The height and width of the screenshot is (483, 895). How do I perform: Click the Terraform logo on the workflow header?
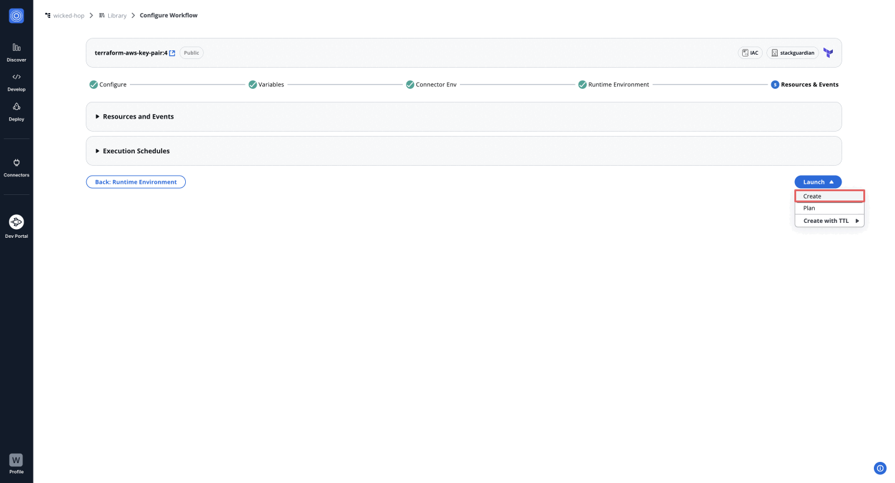click(827, 53)
